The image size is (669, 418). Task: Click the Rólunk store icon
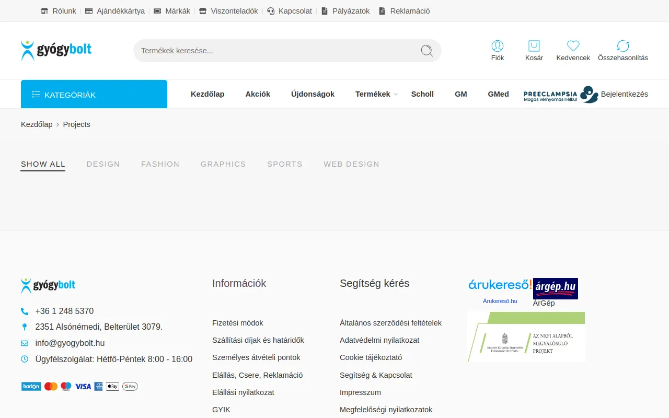click(44, 11)
